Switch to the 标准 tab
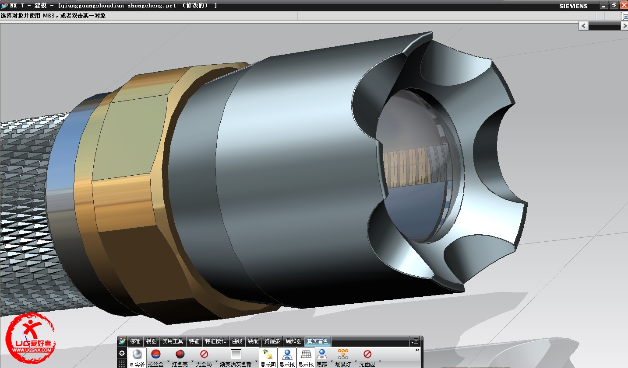 tap(135, 341)
